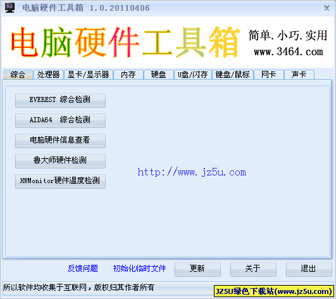The image size is (336, 299).
Task: Open the 关于 dialog
Action: click(x=253, y=269)
